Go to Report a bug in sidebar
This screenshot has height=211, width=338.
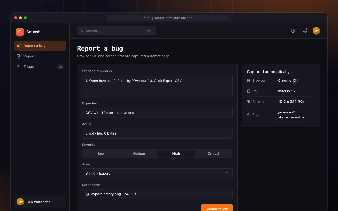[x=40, y=46]
